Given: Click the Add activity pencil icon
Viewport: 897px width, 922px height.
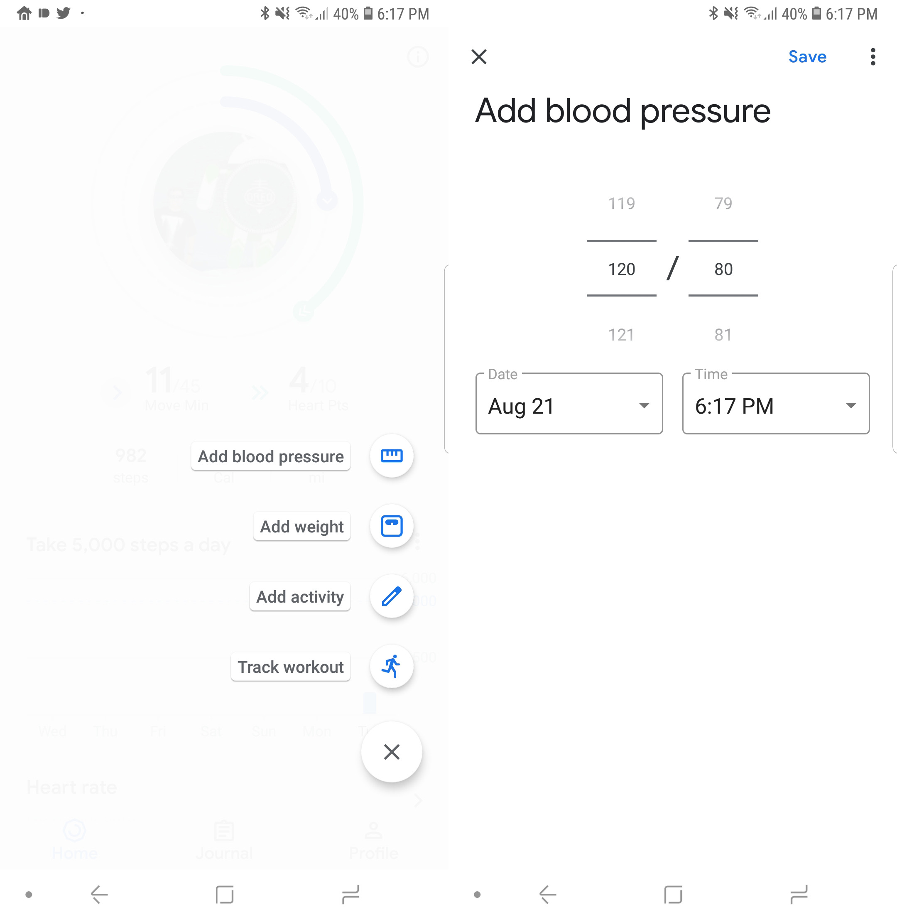Looking at the screenshot, I should [x=391, y=596].
